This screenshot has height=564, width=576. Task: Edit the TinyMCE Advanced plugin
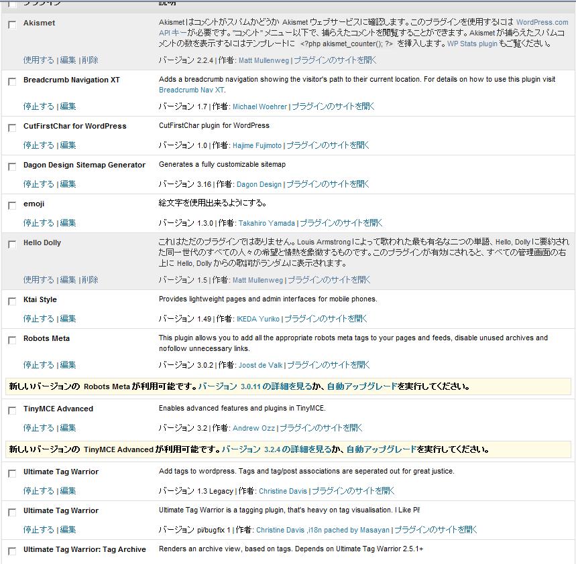[68, 428]
